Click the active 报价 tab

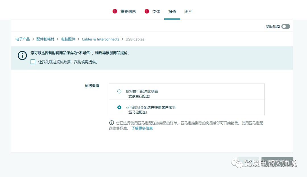pyautogui.click(x=172, y=11)
